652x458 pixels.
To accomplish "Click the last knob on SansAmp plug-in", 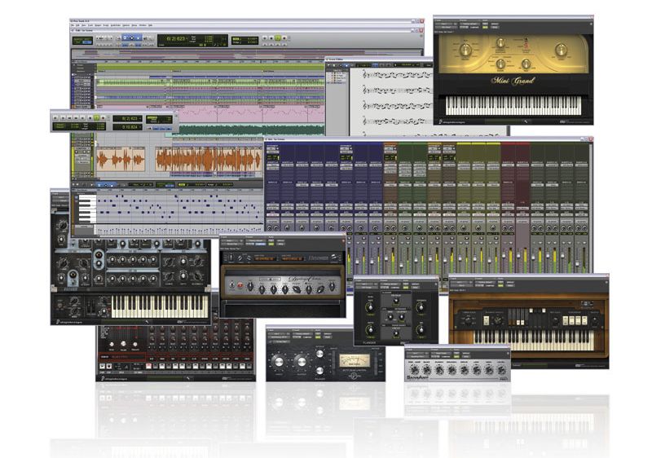I will (x=501, y=370).
